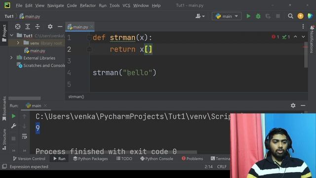Go to next highlighted error arrow
The width and height of the screenshot is (316, 178).
tap(303, 37)
